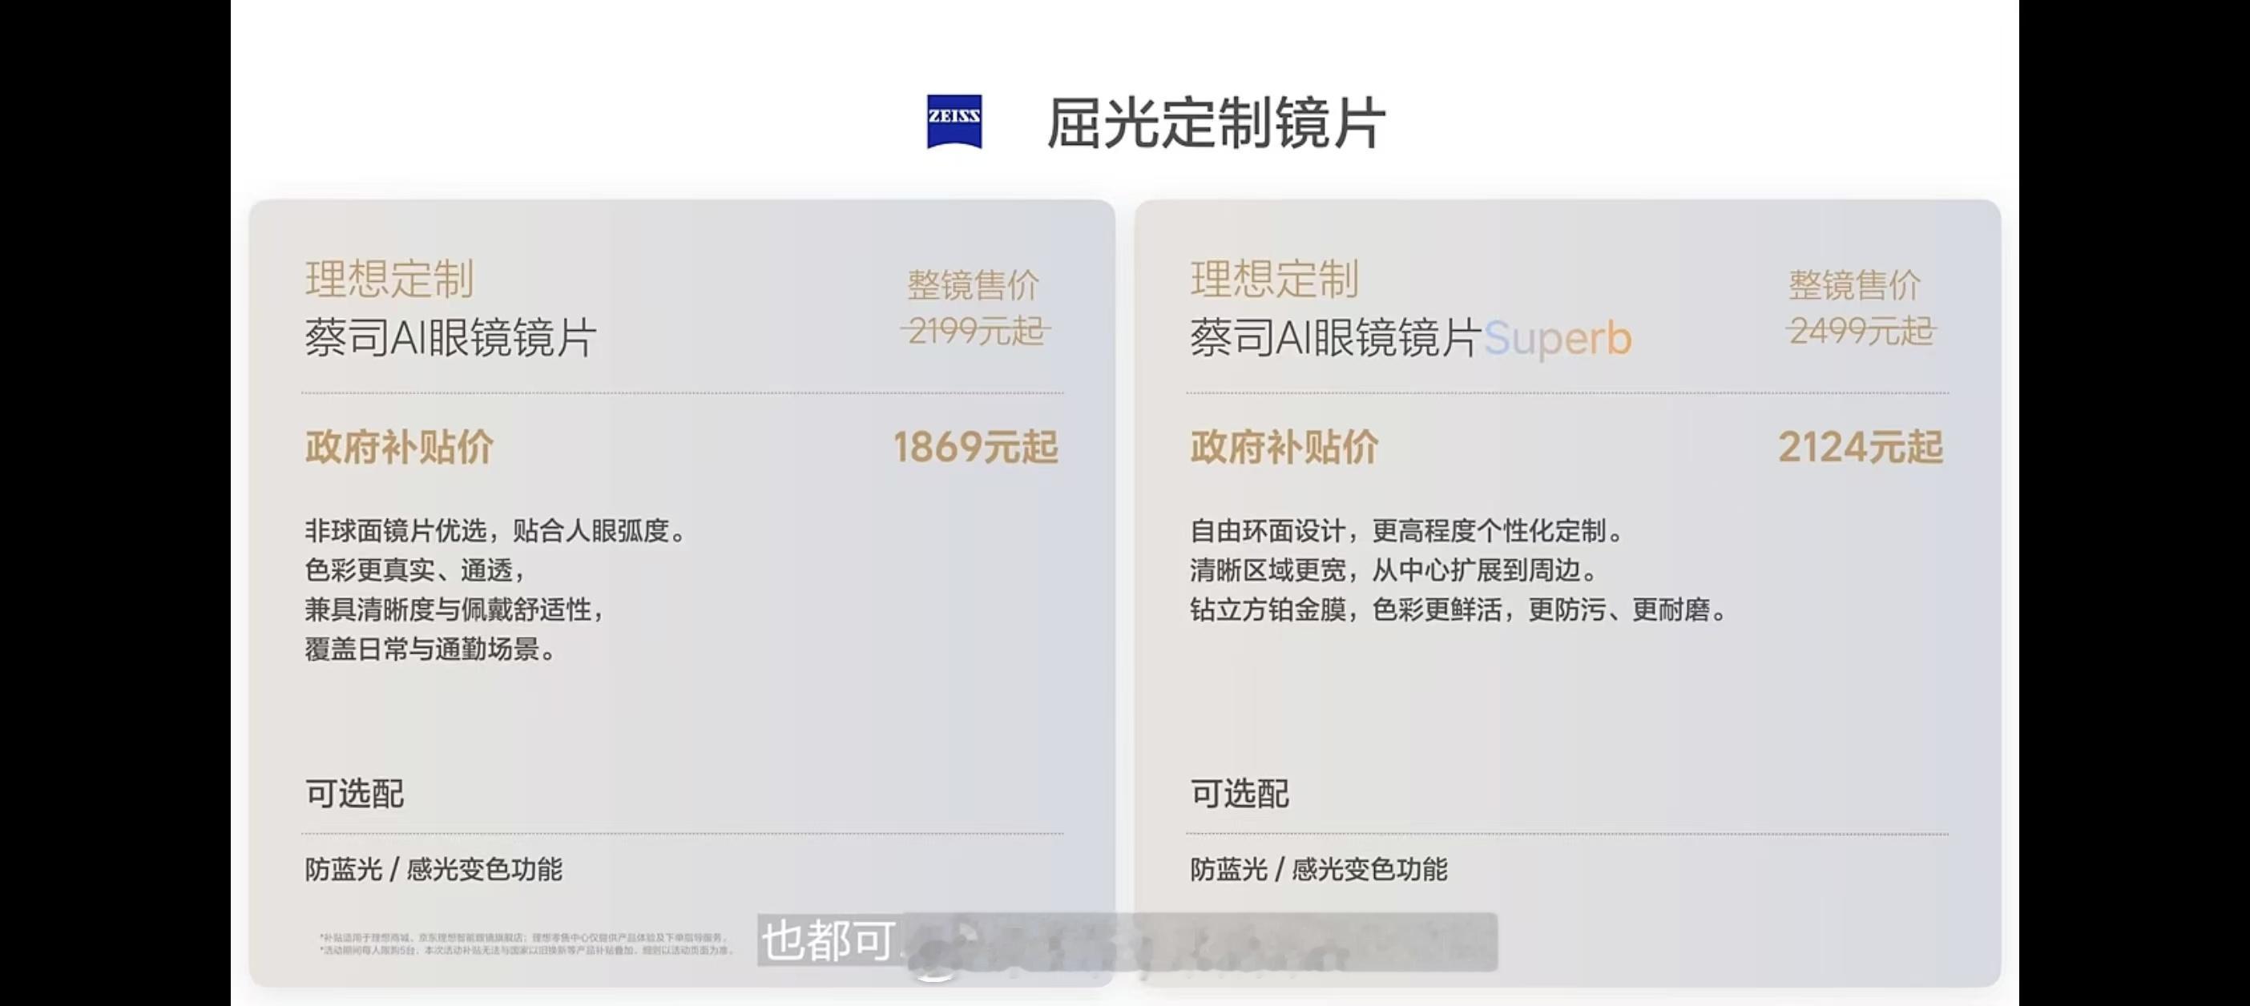Click the right card's 防蓝光 / 感光变色功能 option
The width and height of the screenshot is (2250, 1006).
[1318, 869]
